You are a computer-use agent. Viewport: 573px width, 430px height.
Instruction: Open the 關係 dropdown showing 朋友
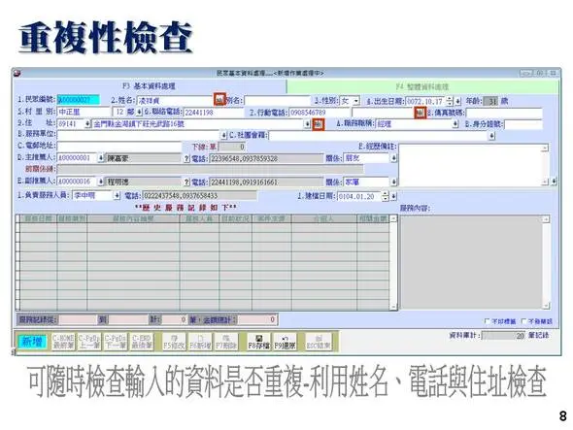pyautogui.click(x=393, y=158)
